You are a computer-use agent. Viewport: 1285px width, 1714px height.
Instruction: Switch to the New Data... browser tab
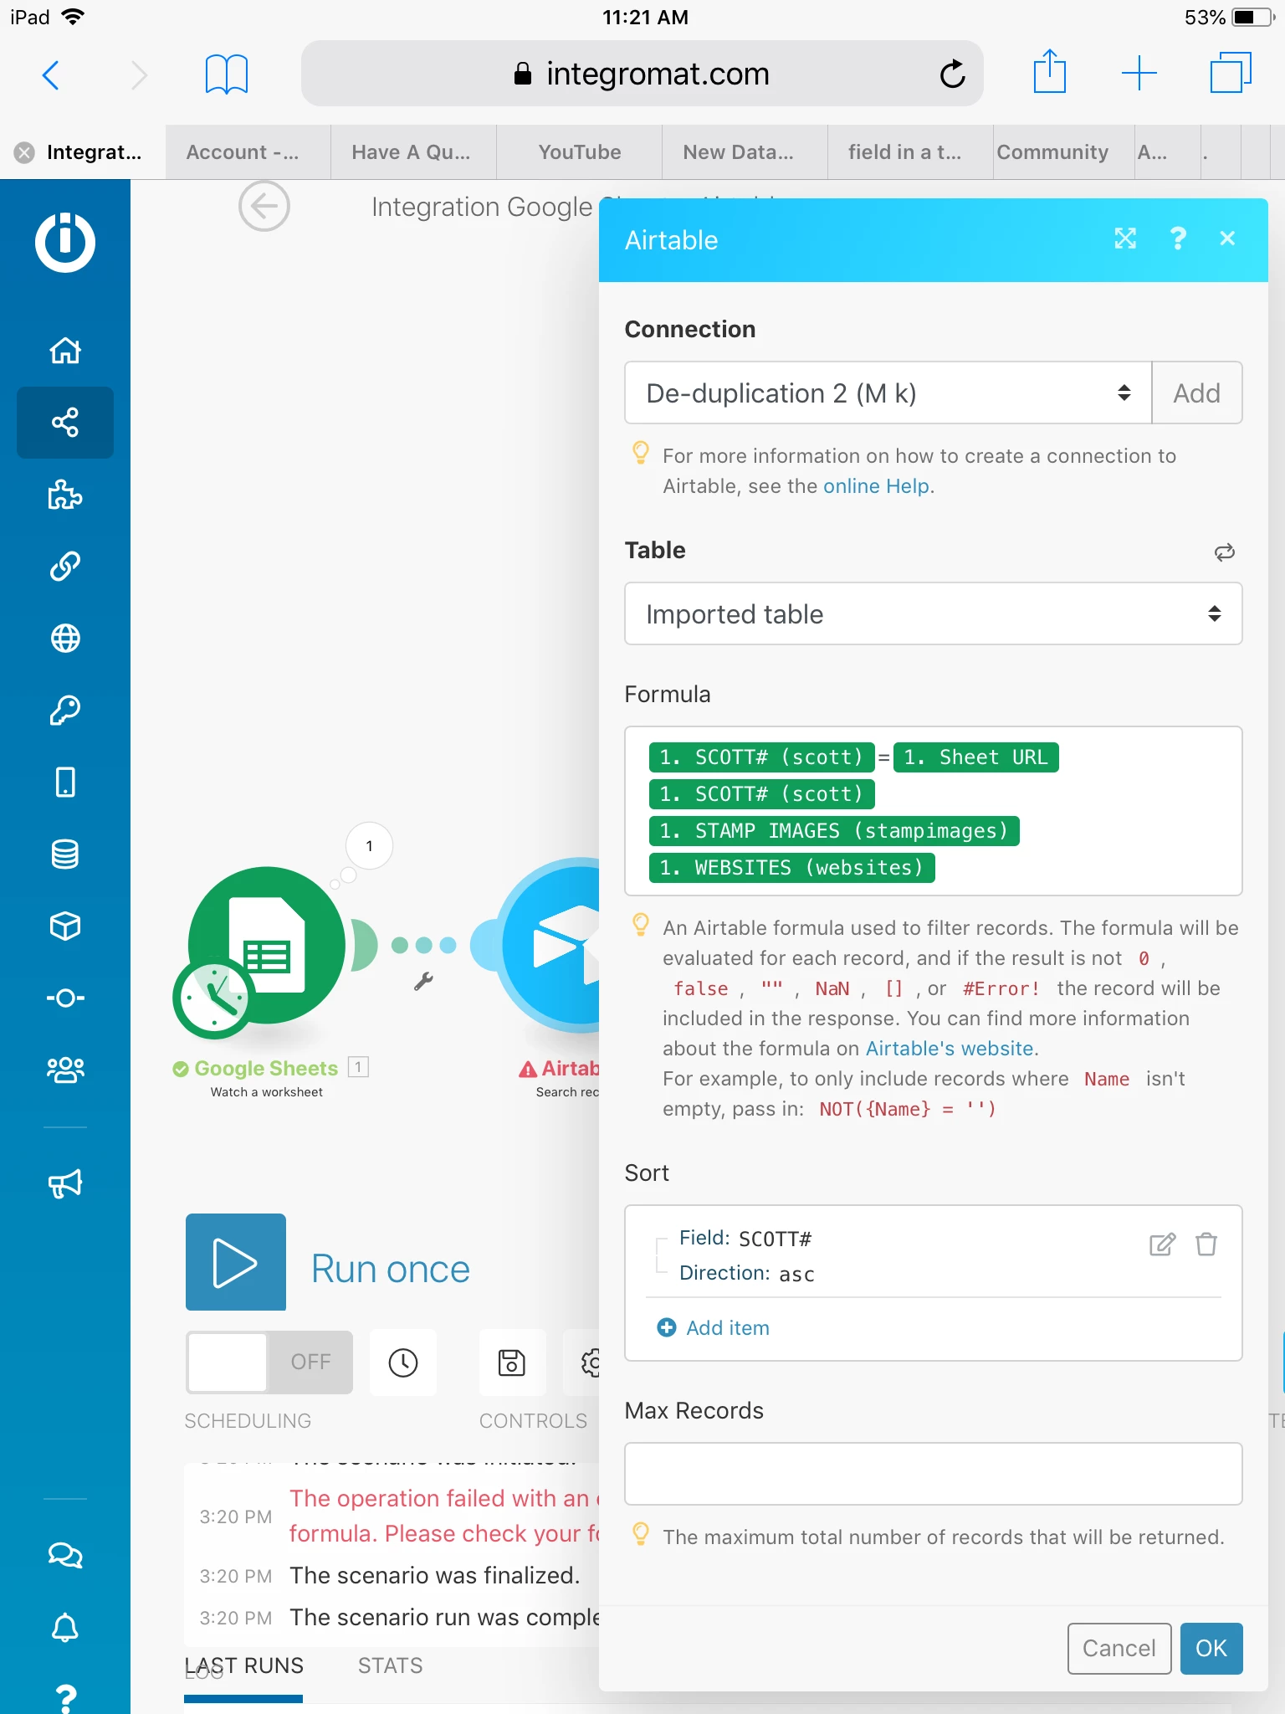pyautogui.click(x=745, y=152)
